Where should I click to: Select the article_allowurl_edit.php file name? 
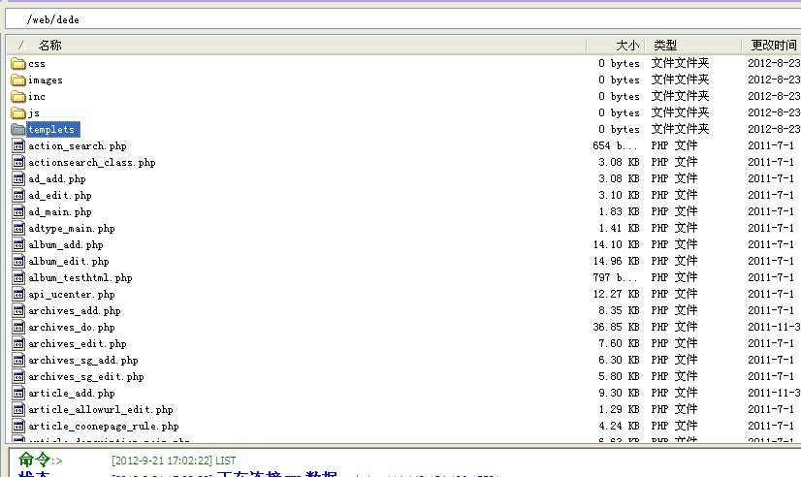pyautogui.click(x=100, y=410)
